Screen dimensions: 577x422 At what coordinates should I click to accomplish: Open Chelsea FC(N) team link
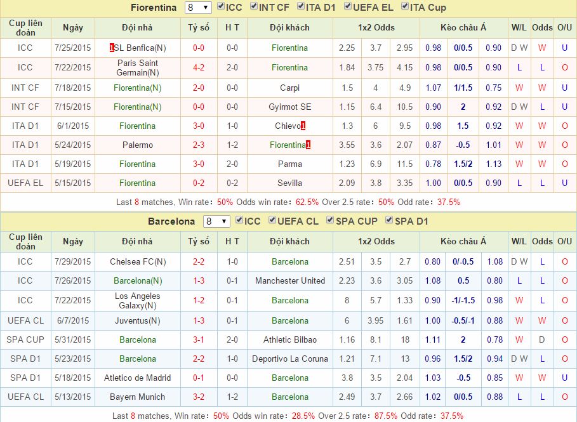(138, 261)
